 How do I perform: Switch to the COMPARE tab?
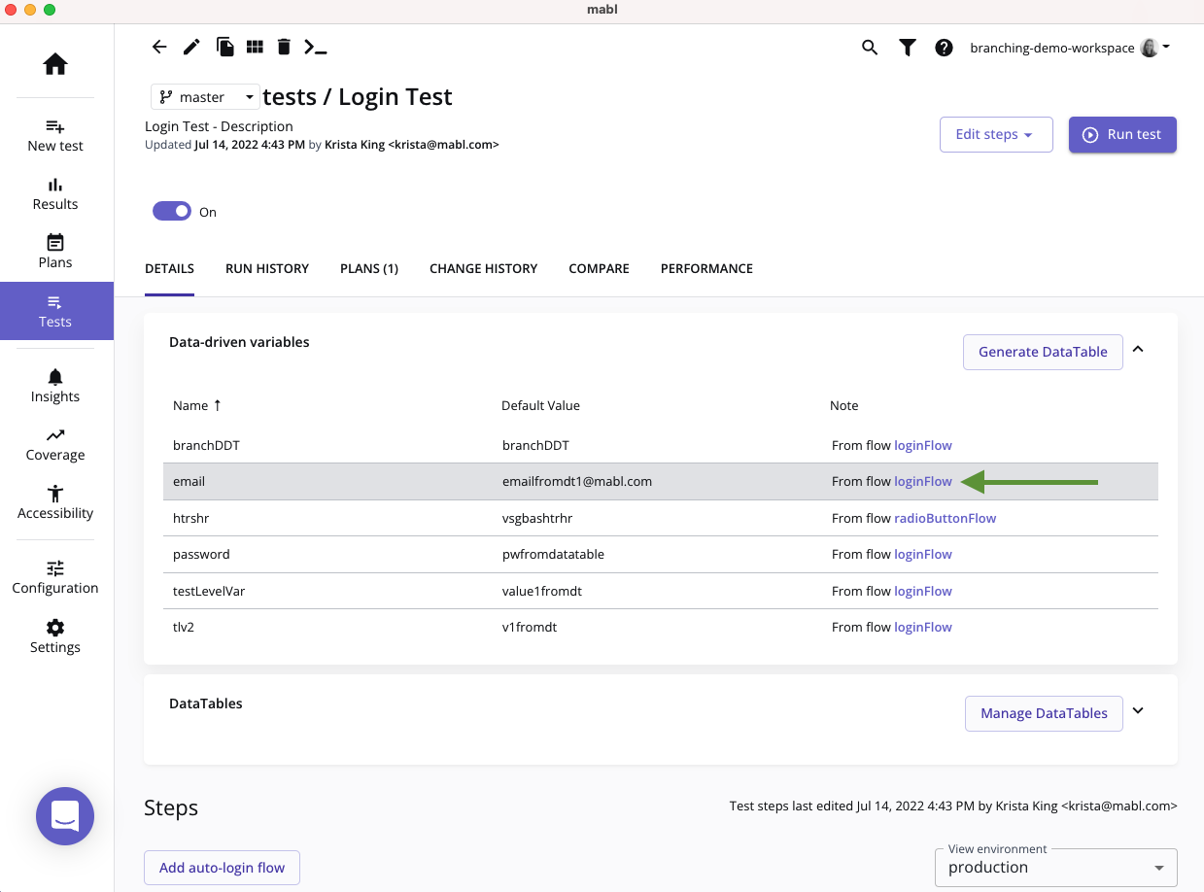pyautogui.click(x=599, y=269)
